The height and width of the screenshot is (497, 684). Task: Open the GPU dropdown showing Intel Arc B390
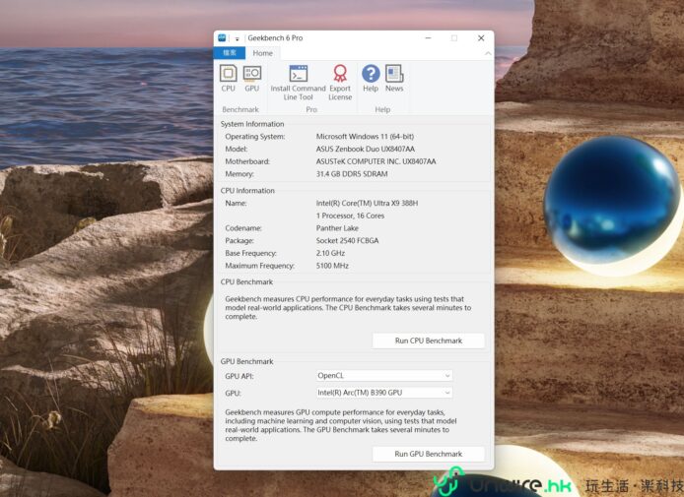click(x=383, y=393)
